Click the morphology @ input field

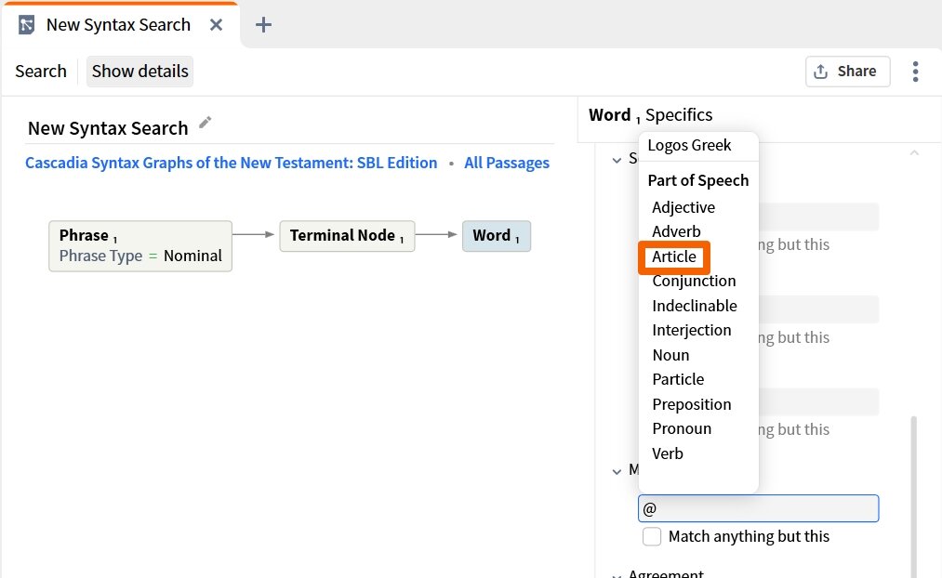click(758, 508)
